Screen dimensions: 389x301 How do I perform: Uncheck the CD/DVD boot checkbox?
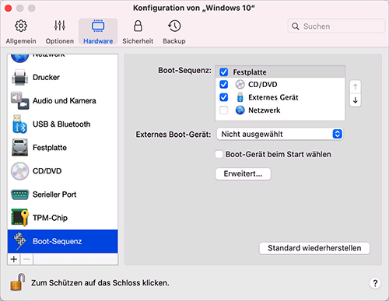224,85
